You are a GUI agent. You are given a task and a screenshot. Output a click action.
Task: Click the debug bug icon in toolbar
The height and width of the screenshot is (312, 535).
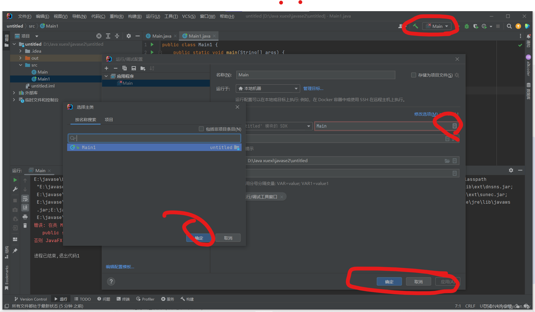(x=467, y=26)
